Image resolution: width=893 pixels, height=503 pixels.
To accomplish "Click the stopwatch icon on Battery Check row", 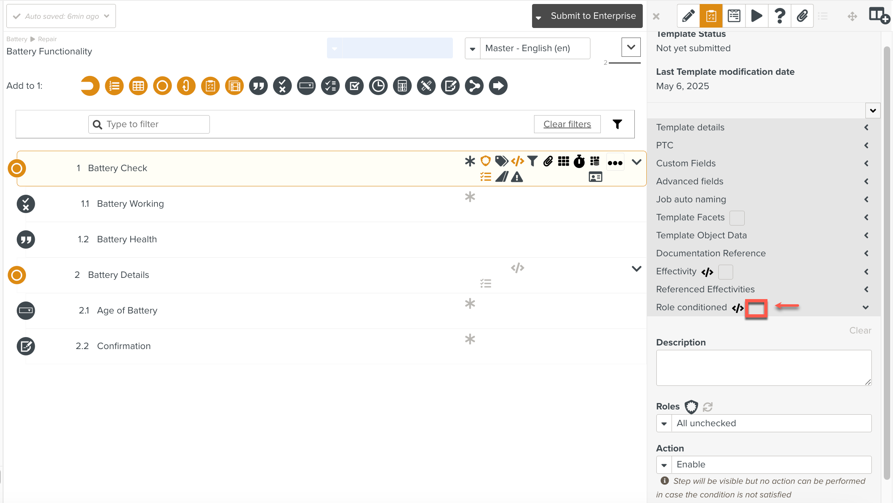I will click(x=579, y=162).
